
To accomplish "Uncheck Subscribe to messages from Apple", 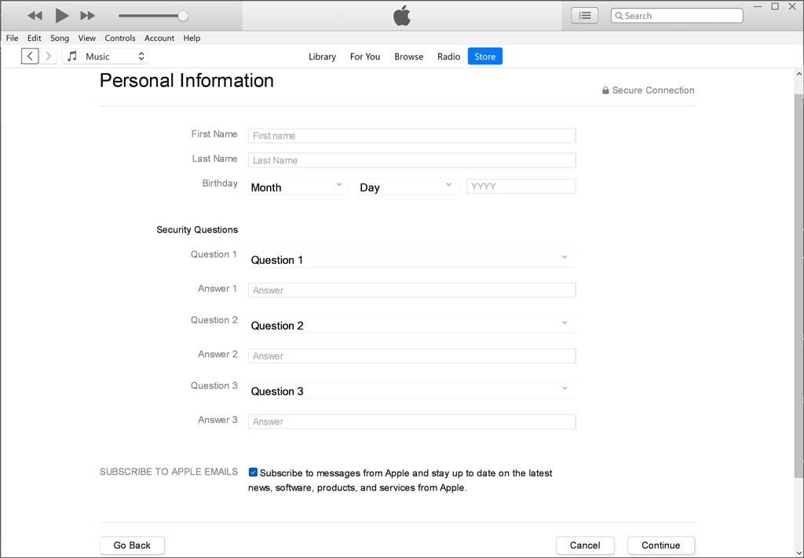I will pos(253,472).
